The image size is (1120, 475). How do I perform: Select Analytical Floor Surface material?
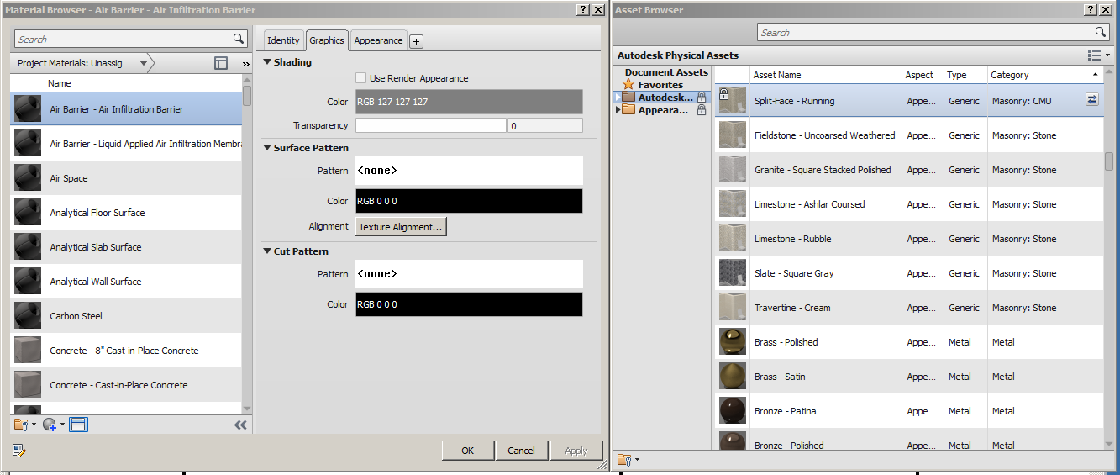pos(126,213)
